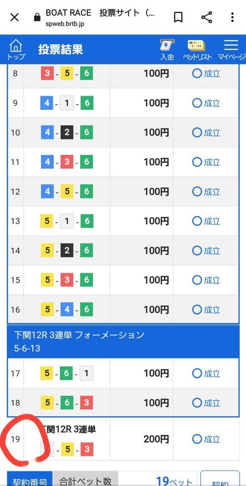Click the 契約番号 tab

point(30,481)
